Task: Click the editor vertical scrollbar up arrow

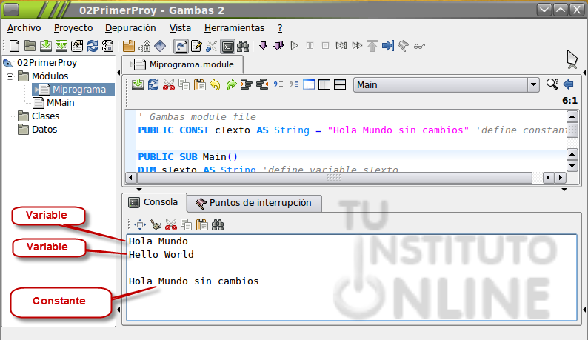Action: 572,116
